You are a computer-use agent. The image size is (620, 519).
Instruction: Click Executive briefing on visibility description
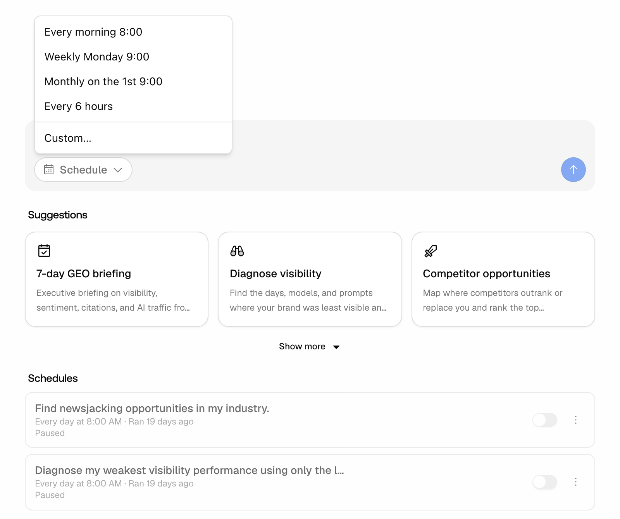(x=113, y=300)
